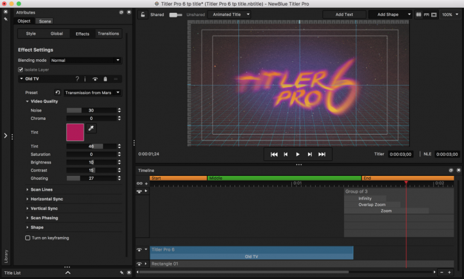
Task: Expand the Vertical Sync section
Action: click(27, 208)
